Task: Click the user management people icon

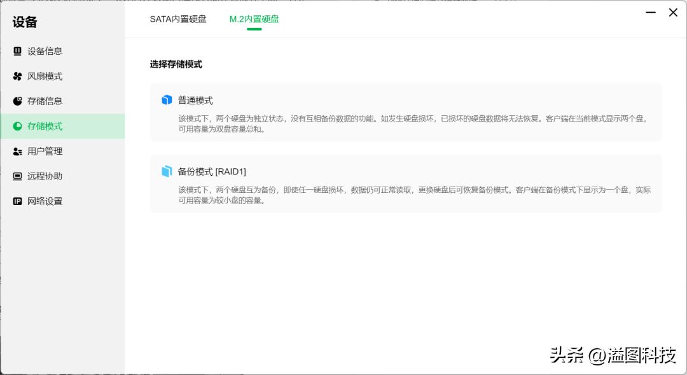Action: click(x=18, y=152)
